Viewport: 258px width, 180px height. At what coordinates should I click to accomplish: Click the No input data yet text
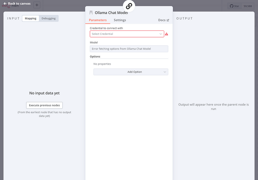44,93
